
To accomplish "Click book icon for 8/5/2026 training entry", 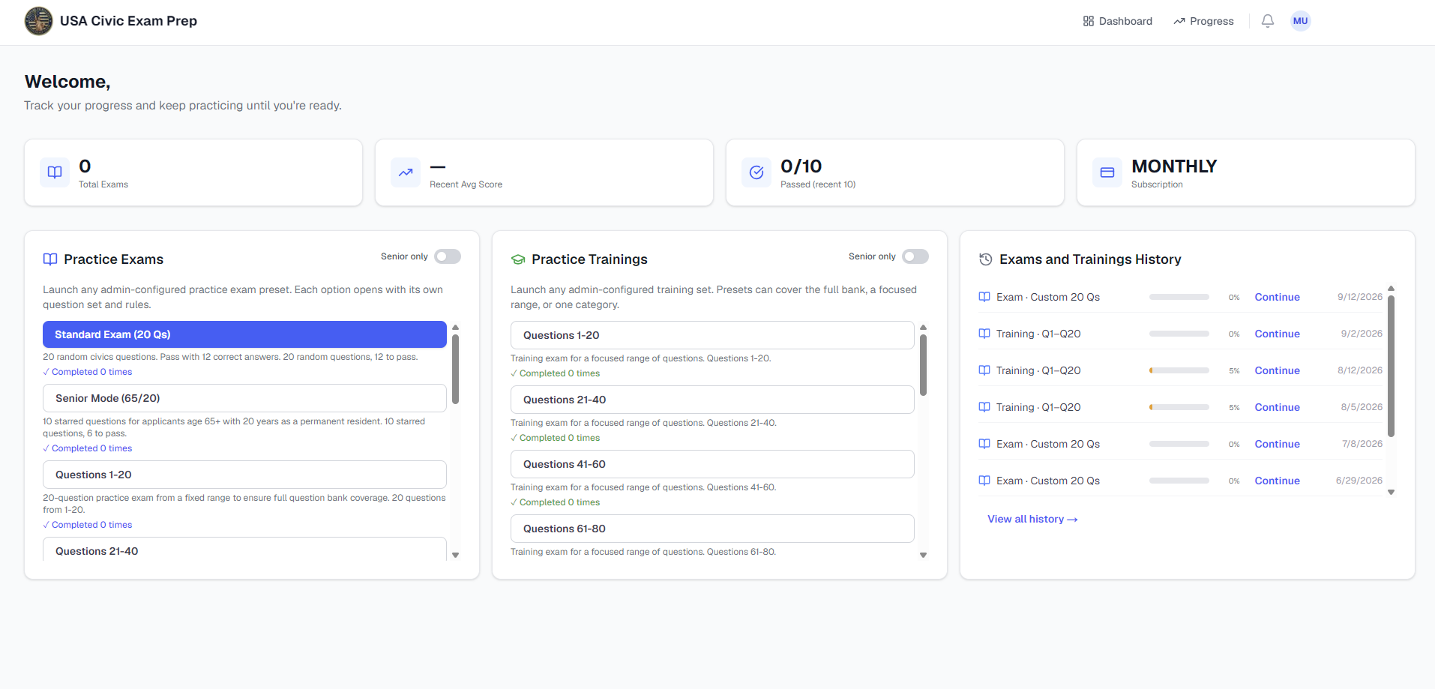I will 984,407.
